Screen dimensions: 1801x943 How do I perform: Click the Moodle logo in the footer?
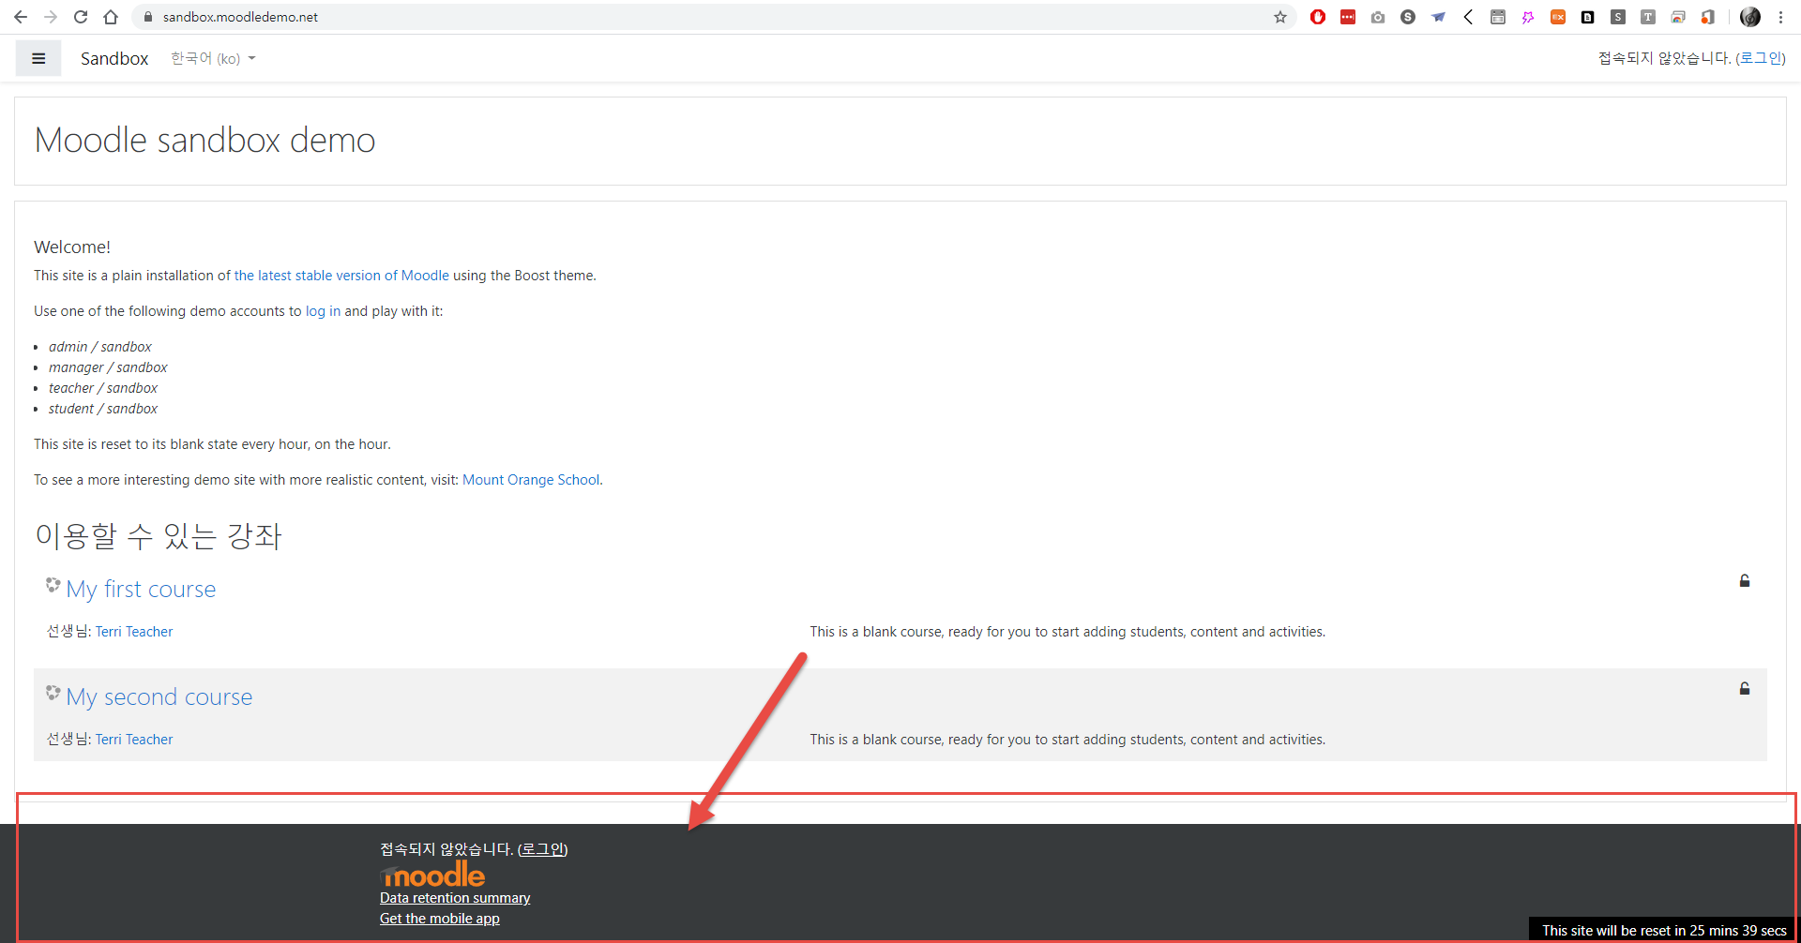tap(432, 876)
